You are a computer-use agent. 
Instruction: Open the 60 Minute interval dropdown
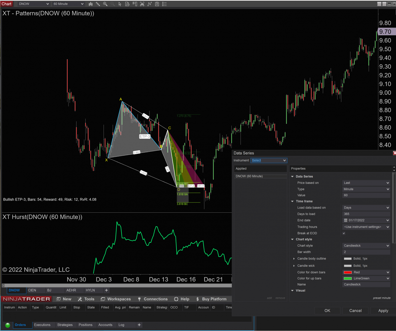click(68, 4)
